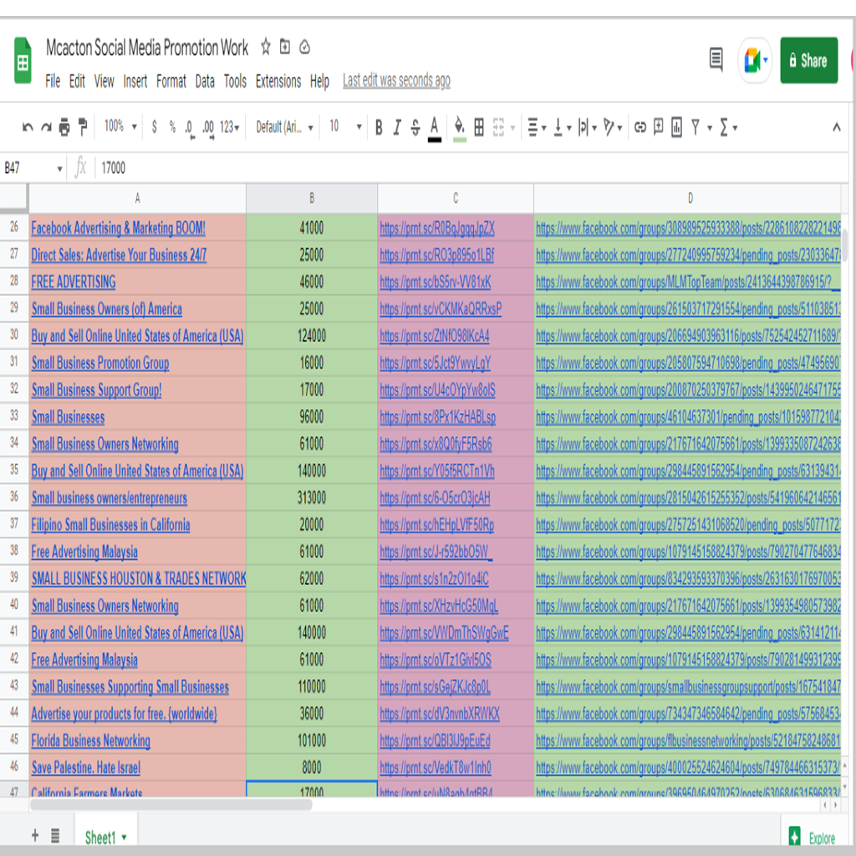Open the text color picker
Viewport: 856px width, 856px height.
[435, 129]
